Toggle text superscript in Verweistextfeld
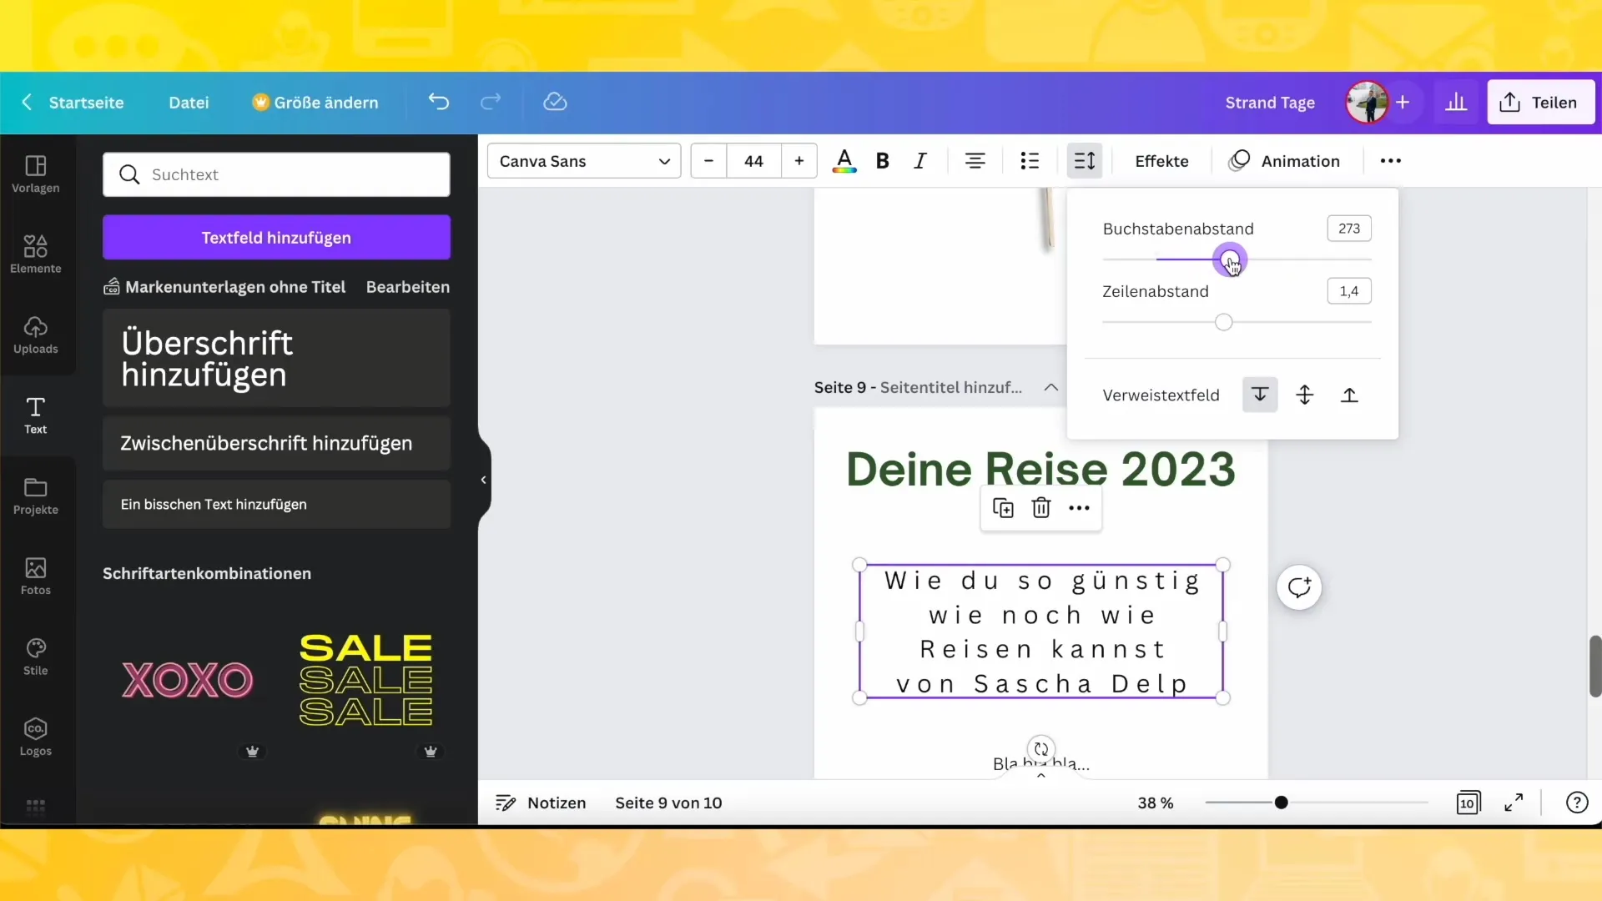 click(1350, 395)
